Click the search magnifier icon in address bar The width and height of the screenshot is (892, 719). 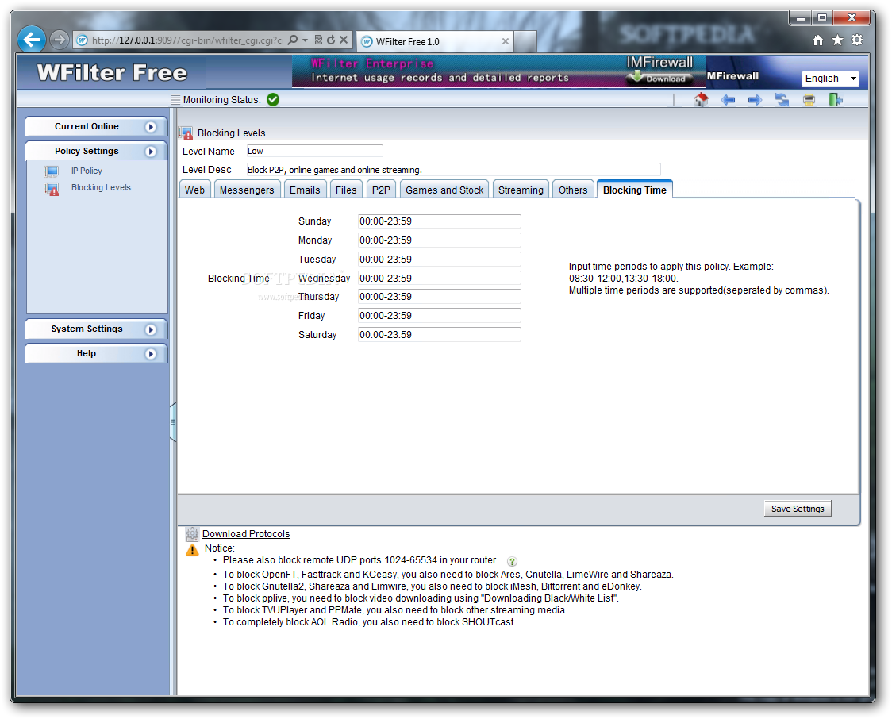(x=293, y=40)
